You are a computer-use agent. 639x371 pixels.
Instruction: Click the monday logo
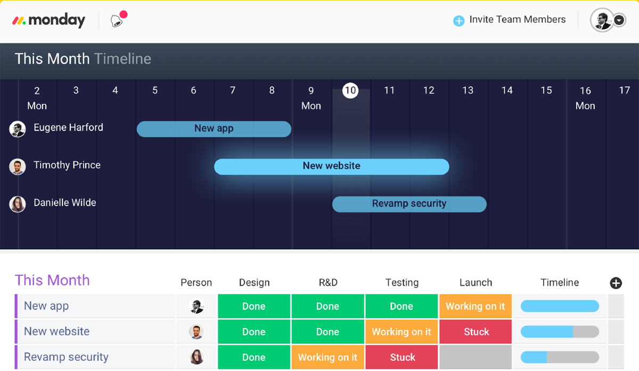tap(48, 21)
